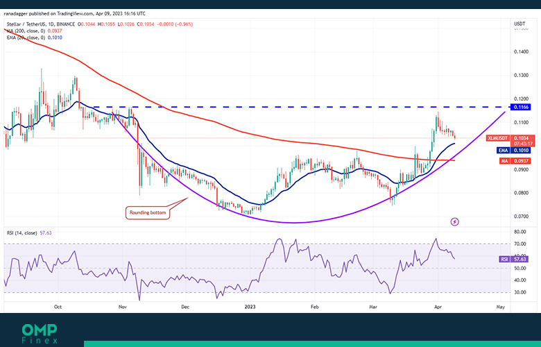Click the purple lightning bolt event icon
The height and width of the screenshot is (347, 541).
click(455, 221)
